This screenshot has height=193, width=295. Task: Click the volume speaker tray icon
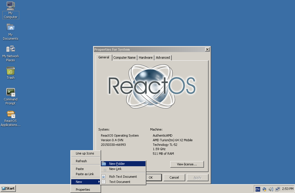(271, 189)
